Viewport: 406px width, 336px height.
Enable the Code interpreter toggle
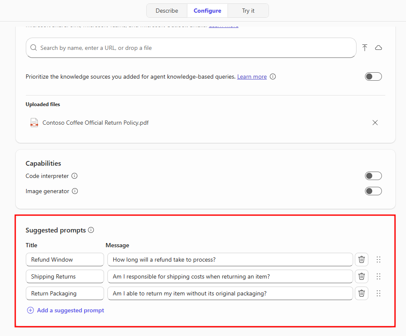[x=373, y=176]
